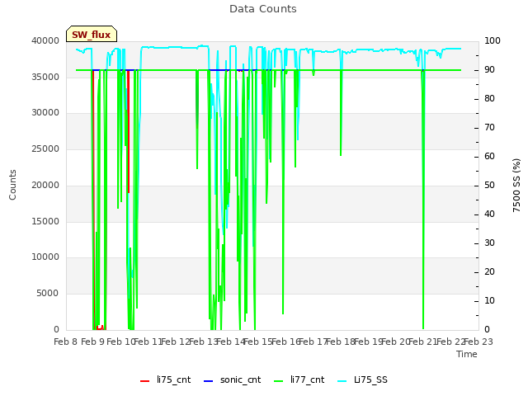The width and height of the screenshot is (528, 396).
Task: Click the Counts left axis label
Action: click(x=12, y=185)
